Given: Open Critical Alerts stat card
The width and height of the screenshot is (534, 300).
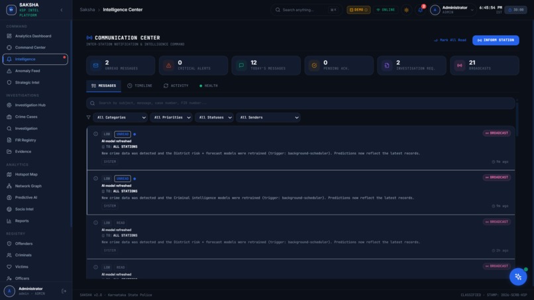Looking at the screenshot, I should [193, 66].
